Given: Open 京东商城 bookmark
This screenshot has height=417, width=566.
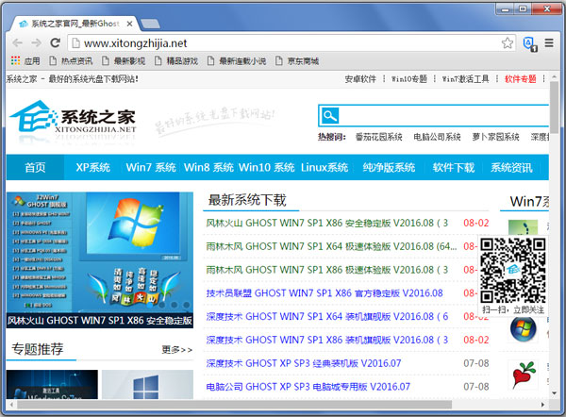Looking at the screenshot, I should [x=297, y=61].
